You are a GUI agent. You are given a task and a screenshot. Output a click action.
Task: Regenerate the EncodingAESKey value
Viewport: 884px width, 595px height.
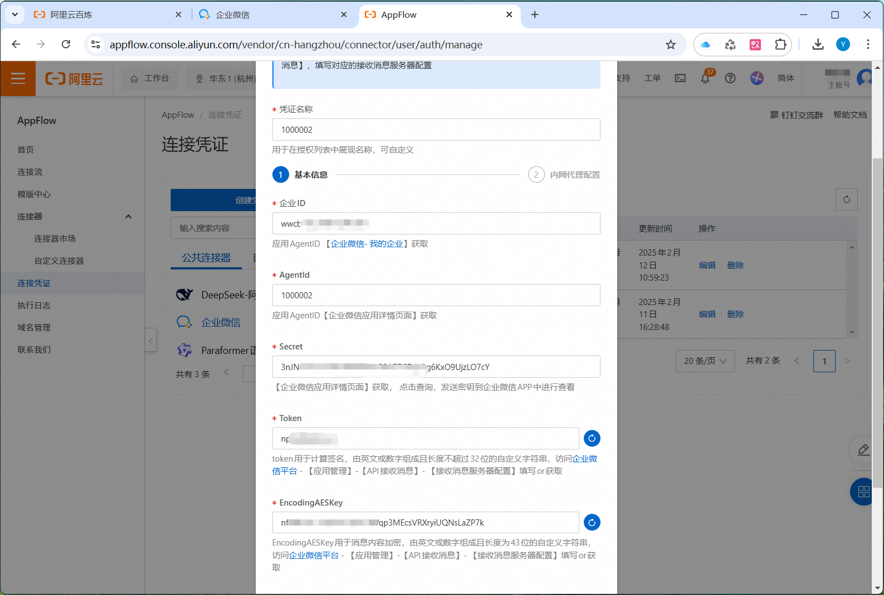click(592, 522)
